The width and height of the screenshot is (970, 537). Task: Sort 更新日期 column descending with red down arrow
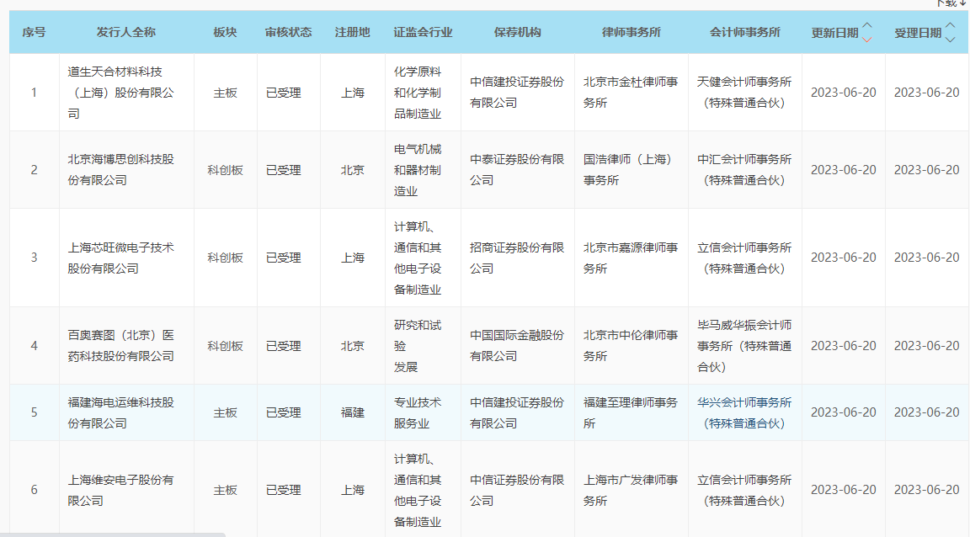tap(867, 40)
